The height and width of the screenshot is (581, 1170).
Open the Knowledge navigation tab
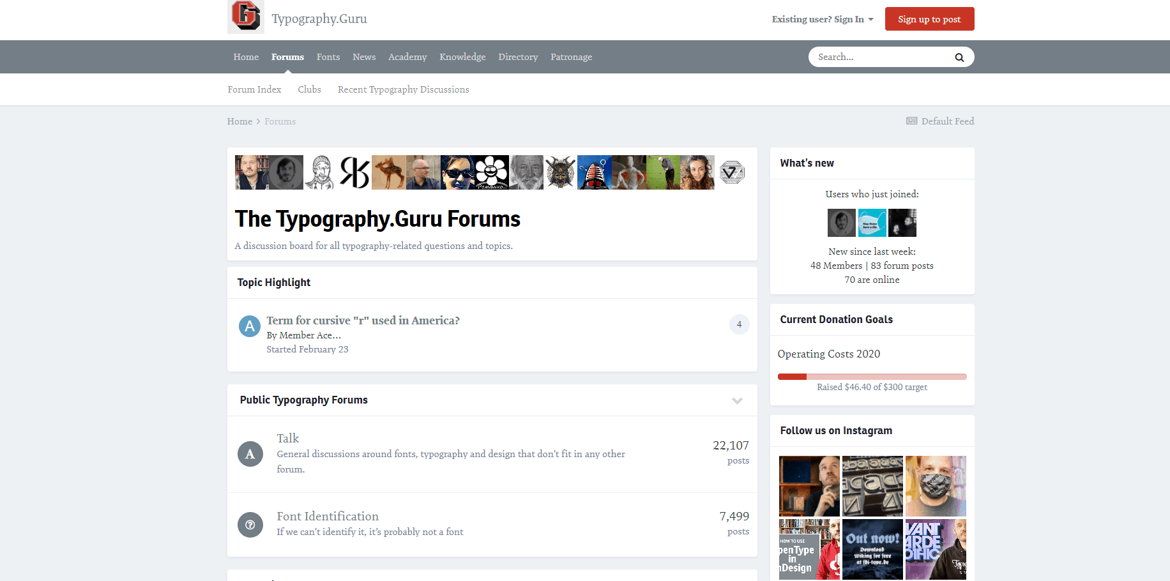pos(462,57)
